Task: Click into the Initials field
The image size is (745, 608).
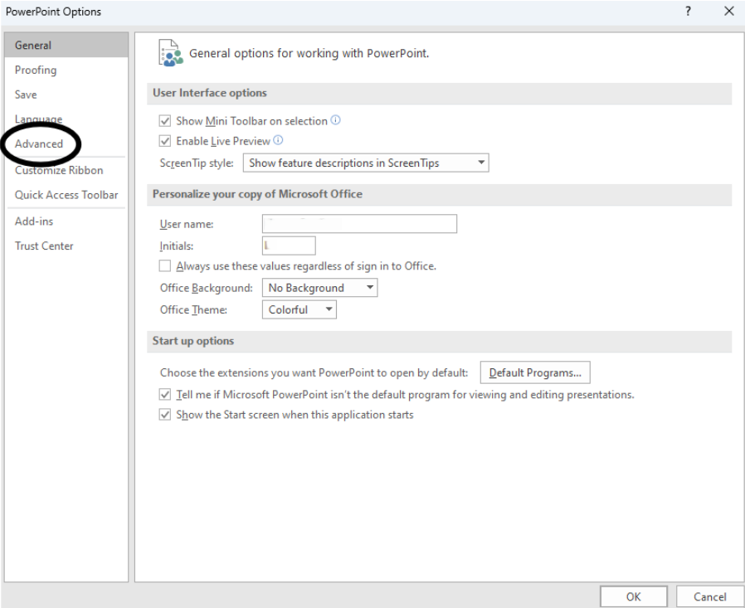Action: 289,246
